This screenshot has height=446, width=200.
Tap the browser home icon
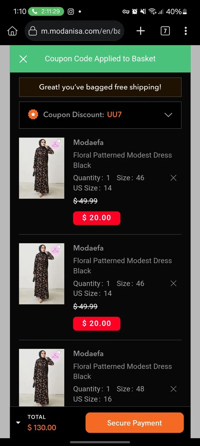(12, 31)
